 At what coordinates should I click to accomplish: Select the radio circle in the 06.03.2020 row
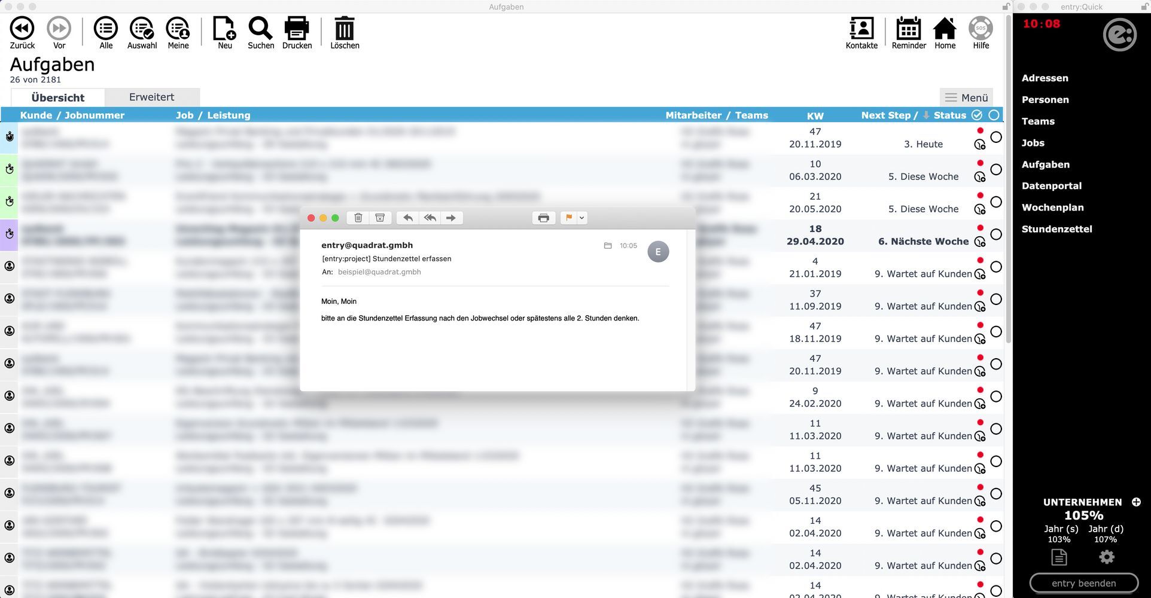pos(996,169)
